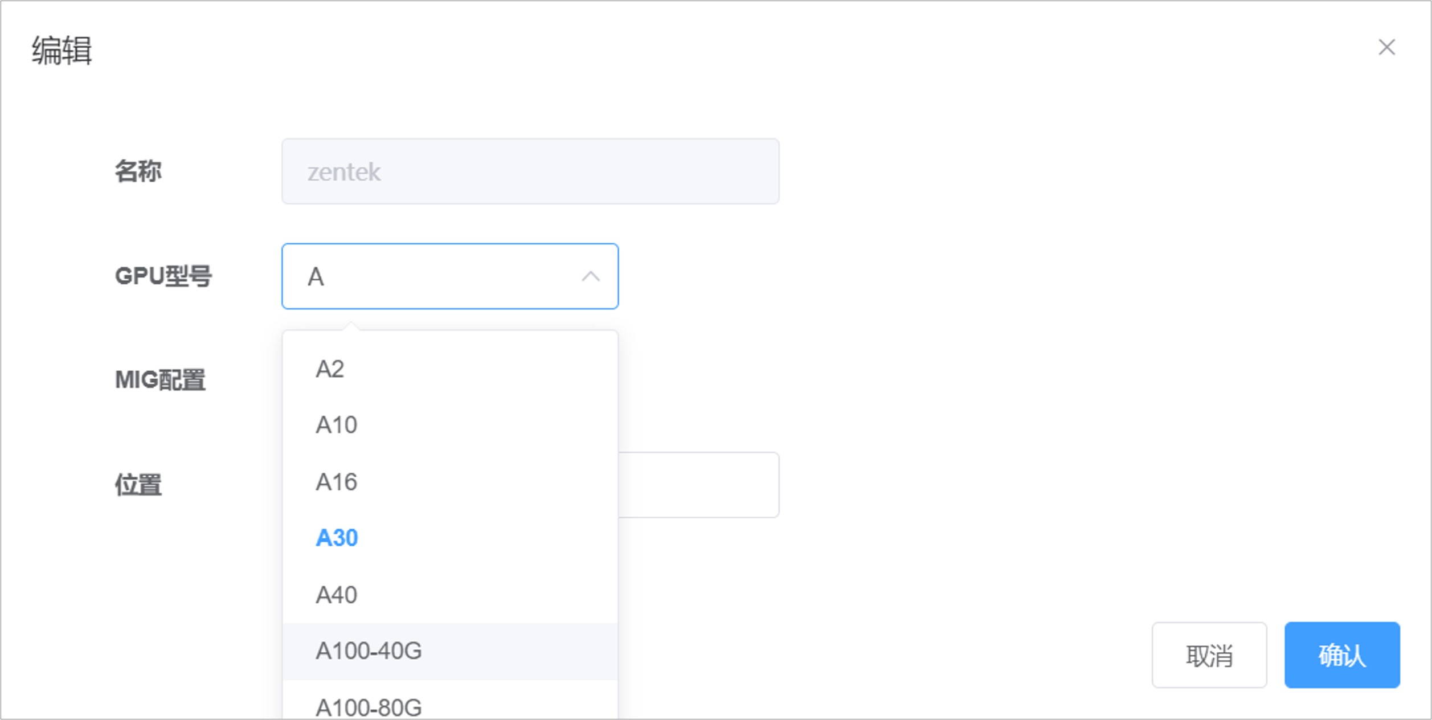Click the disabled zentek name field
This screenshot has width=1432, height=720.
[x=530, y=171]
